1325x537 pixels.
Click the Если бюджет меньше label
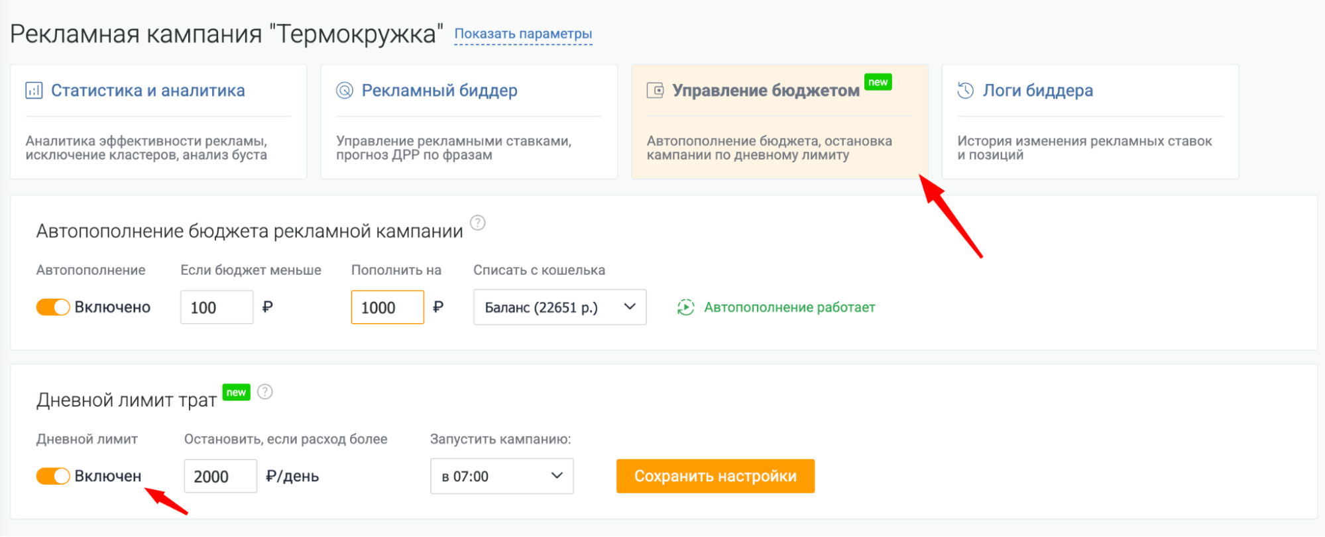coord(251,270)
